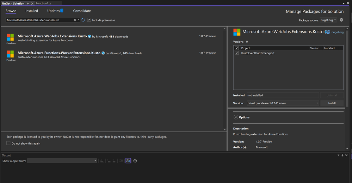Screen dimensions: 352x183
Task: Open Output window position dropdown arrow
Action: 338,155
